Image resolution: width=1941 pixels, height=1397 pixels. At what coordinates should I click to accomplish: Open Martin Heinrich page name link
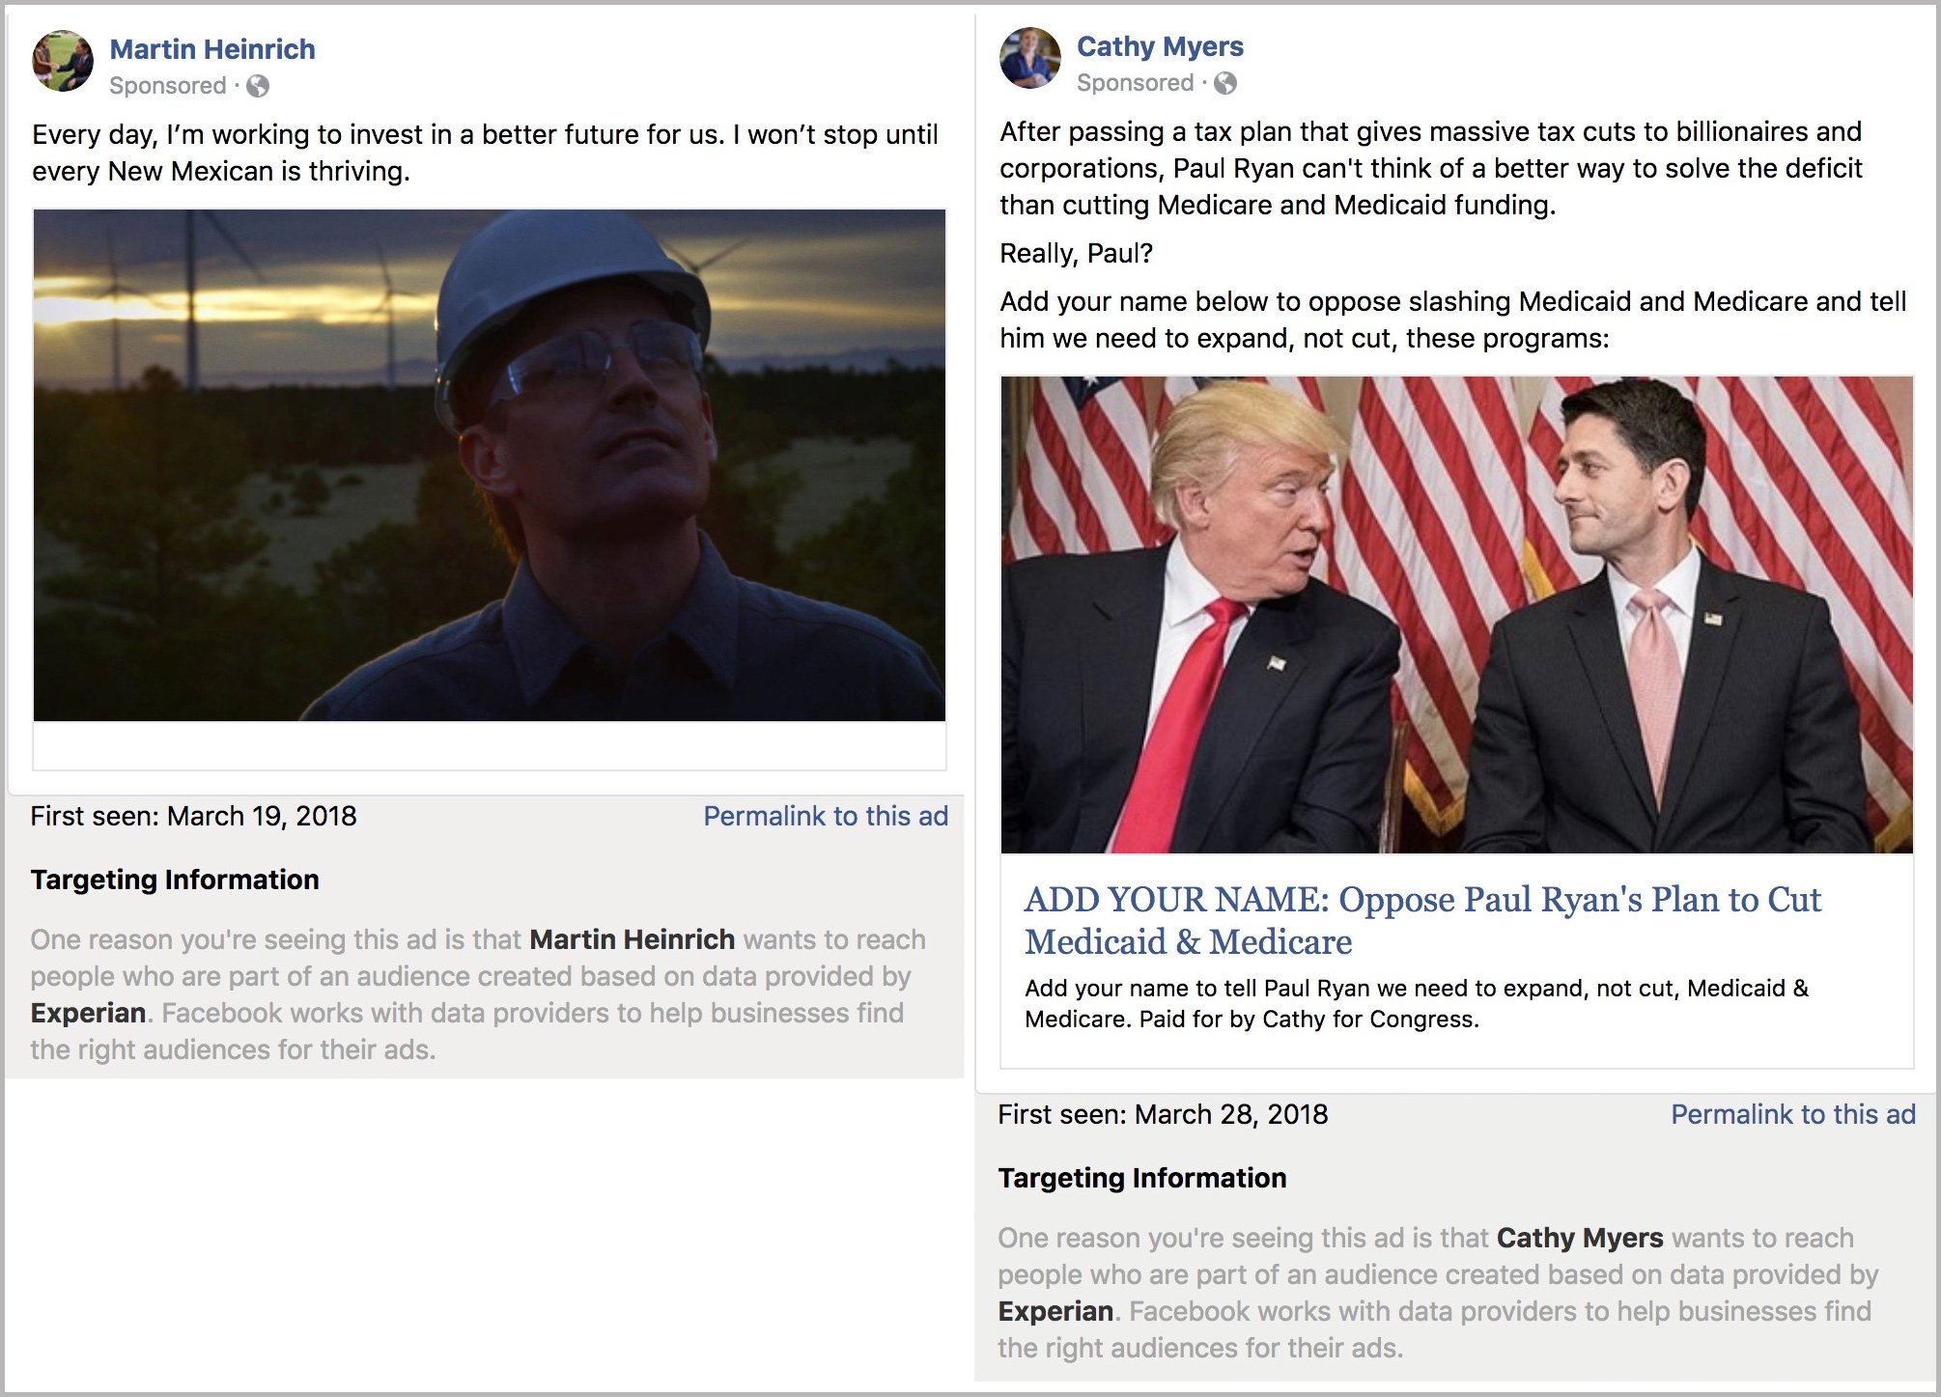[212, 49]
